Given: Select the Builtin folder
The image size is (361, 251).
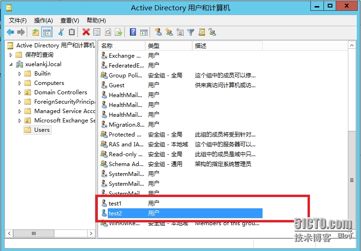Looking at the screenshot, I should [38, 74].
